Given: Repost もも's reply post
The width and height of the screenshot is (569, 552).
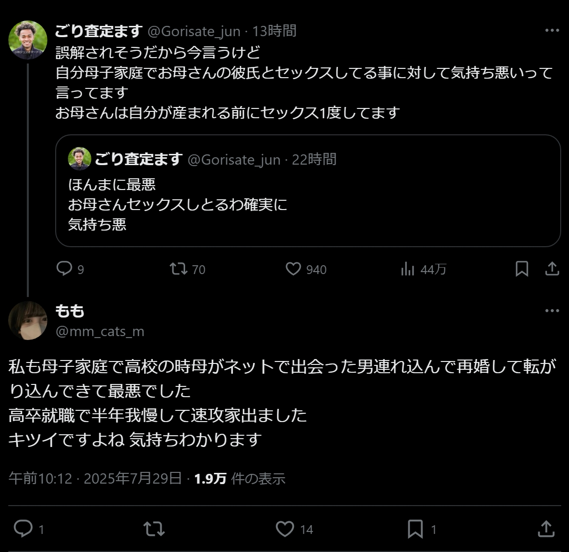Looking at the screenshot, I should point(154,529).
